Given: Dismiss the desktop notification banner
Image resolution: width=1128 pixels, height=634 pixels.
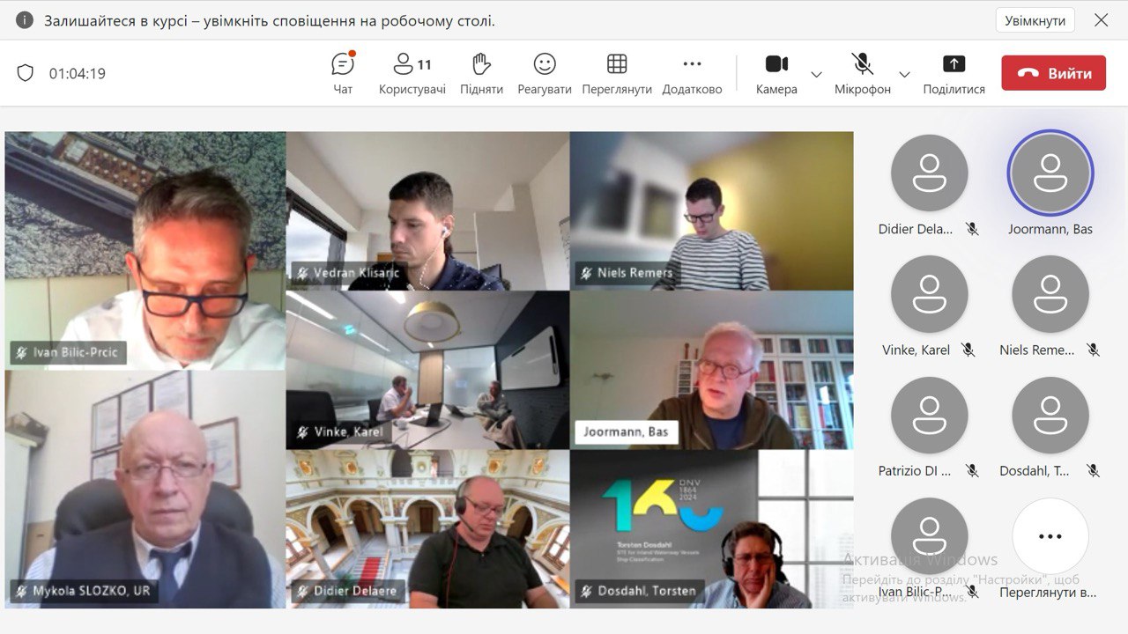Looking at the screenshot, I should click(x=1101, y=20).
